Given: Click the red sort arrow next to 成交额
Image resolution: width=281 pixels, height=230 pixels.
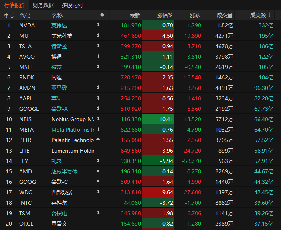Looking at the screenshot, I should pos(269,15).
